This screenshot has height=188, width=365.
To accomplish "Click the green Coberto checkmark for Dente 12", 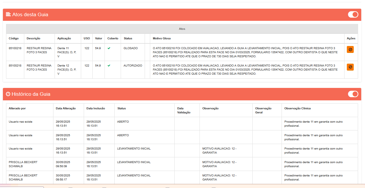I will (109, 66).
